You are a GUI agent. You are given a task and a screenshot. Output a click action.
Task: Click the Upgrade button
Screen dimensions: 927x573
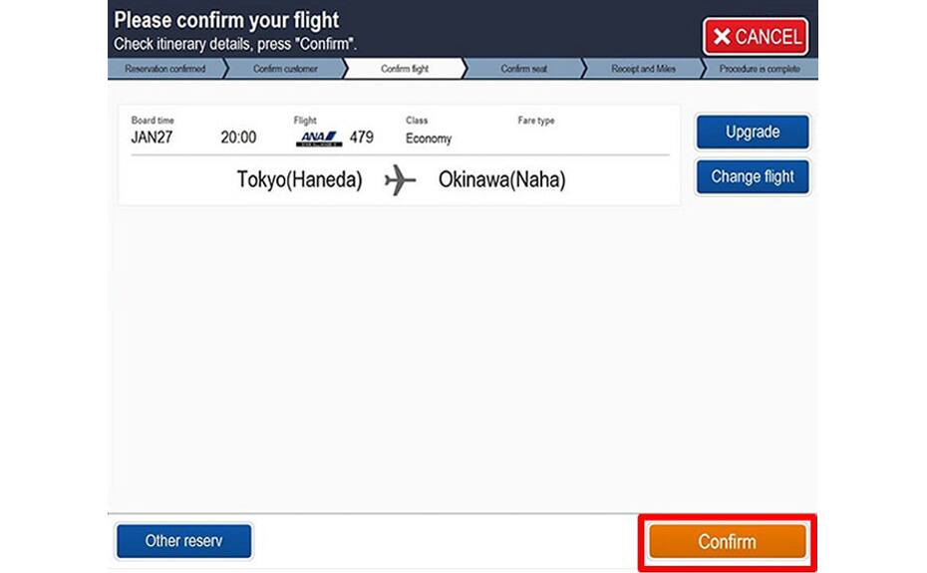pyautogui.click(x=753, y=132)
